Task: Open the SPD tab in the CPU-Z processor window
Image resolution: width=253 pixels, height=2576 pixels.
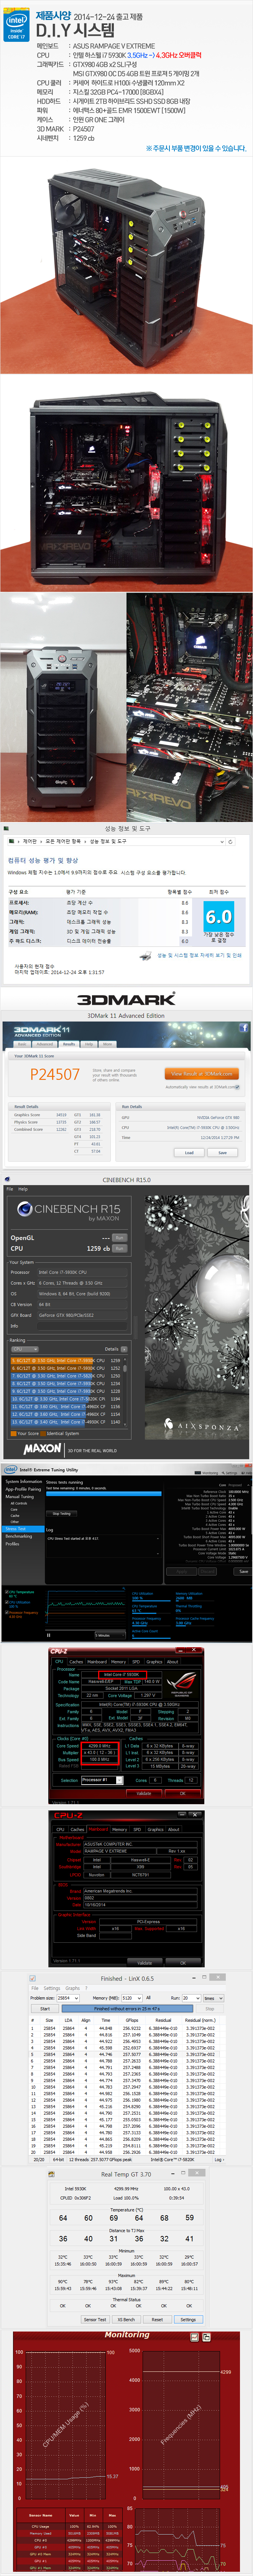Action: (136, 1662)
